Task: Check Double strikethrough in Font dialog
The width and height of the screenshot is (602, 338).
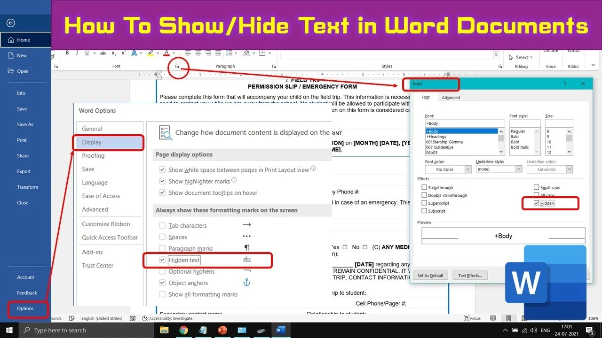Action: coord(424,195)
